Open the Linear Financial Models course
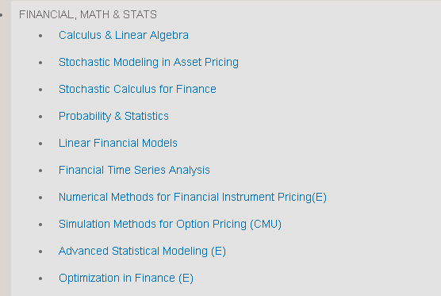441x296 pixels. click(x=118, y=143)
